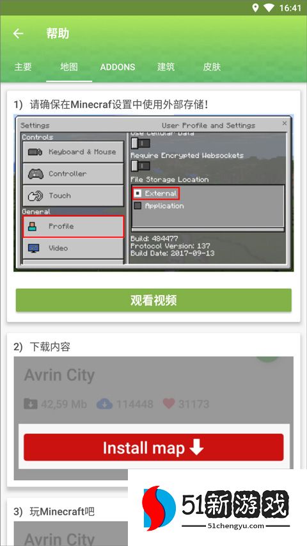Close the Settings dialog with X

285,124
